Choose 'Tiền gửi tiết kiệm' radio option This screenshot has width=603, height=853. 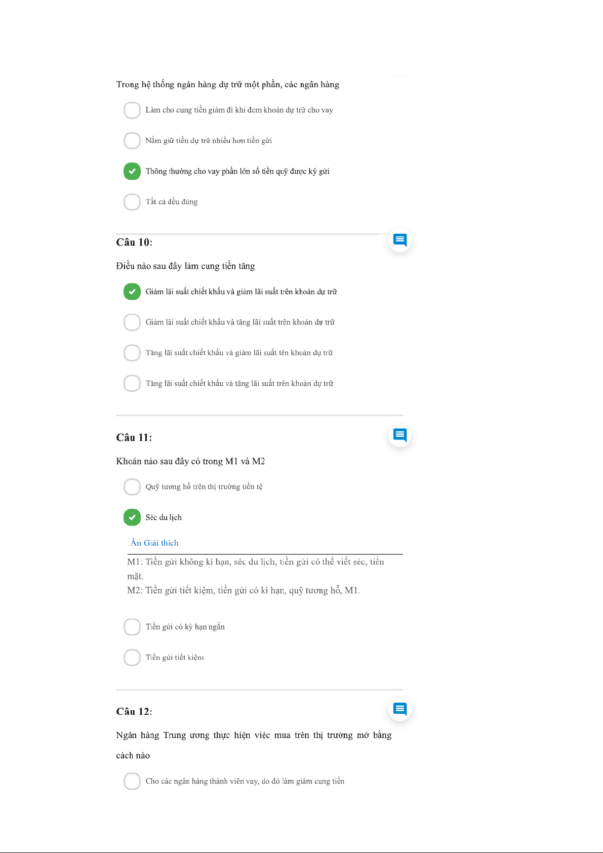132,658
